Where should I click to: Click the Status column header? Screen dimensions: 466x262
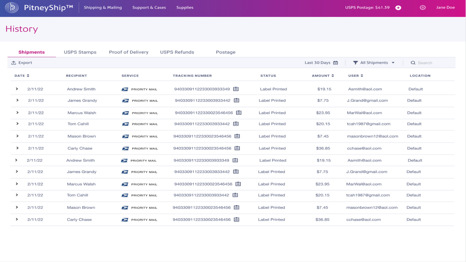coord(268,76)
